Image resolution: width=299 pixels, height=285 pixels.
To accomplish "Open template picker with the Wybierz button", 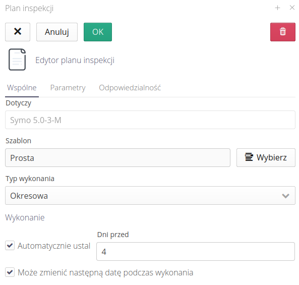I will pos(266,157).
